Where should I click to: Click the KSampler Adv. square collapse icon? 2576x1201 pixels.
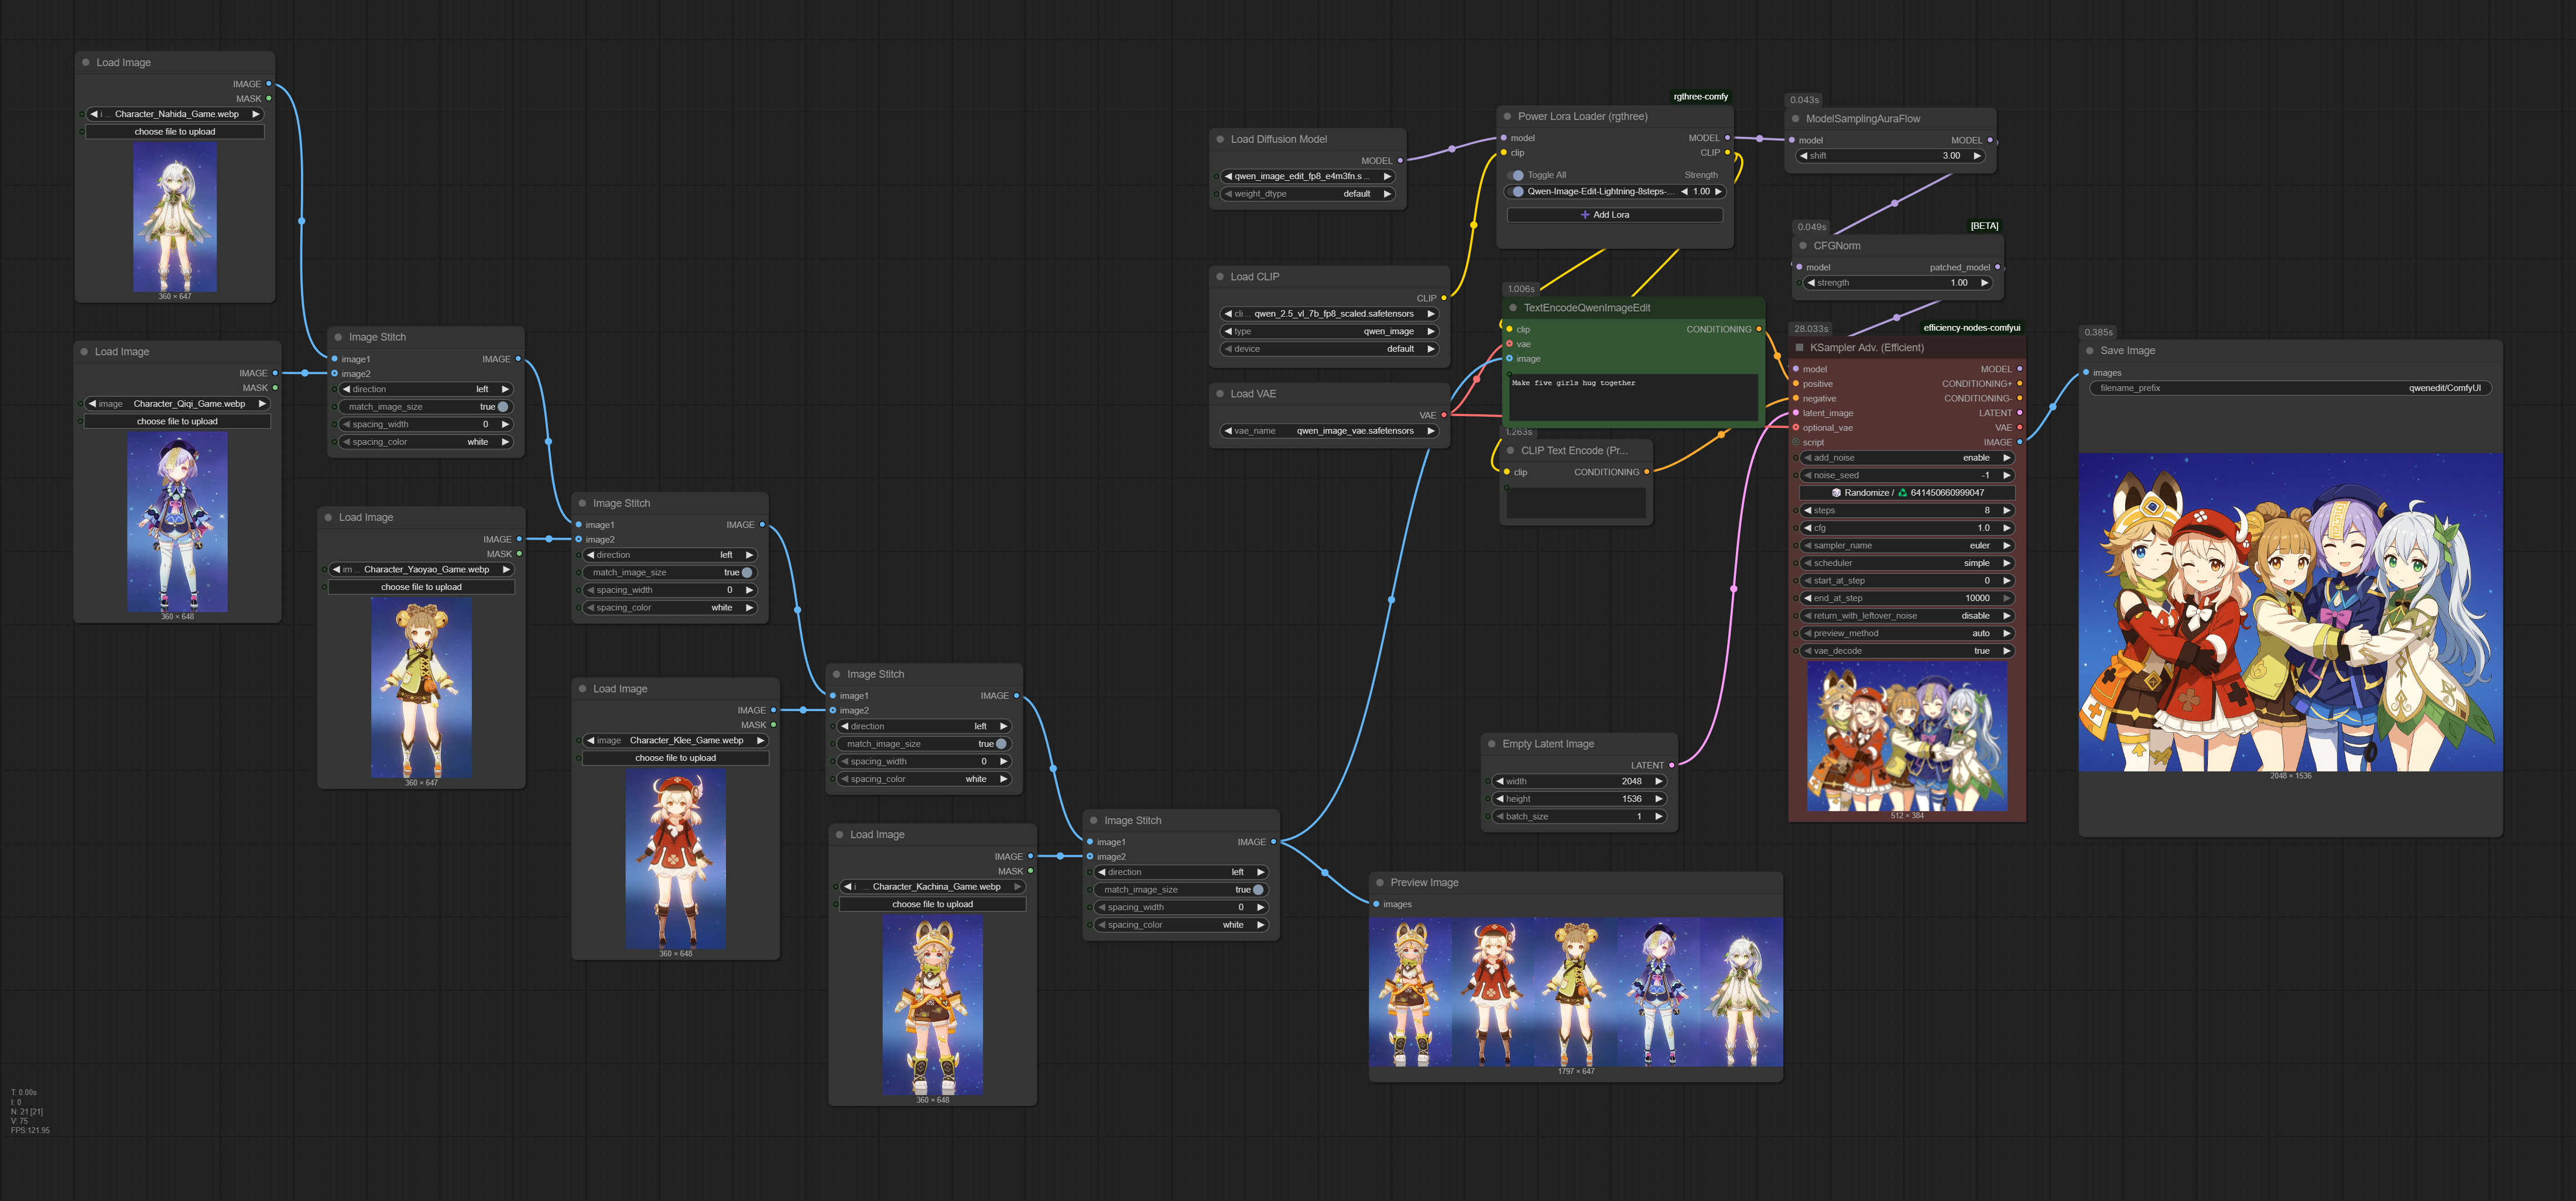pyautogui.click(x=1800, y=348)
